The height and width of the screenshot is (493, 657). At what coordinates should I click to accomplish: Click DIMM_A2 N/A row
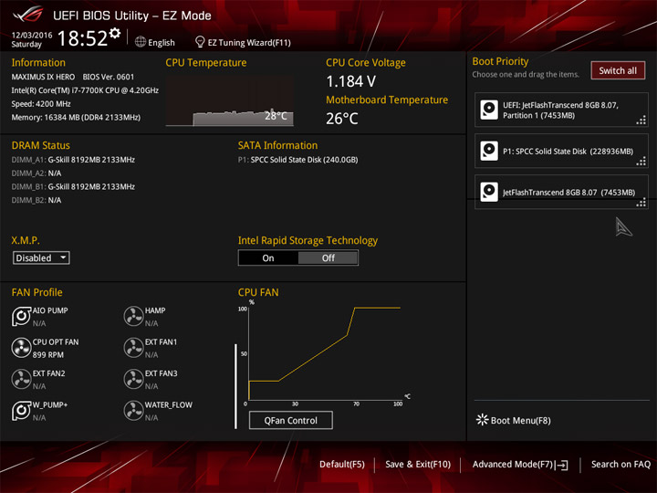(x=36, y=173)
